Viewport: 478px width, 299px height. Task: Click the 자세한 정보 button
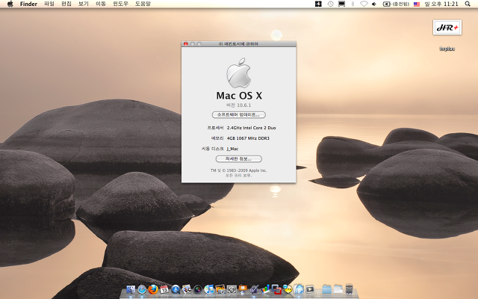click(239, 159)
